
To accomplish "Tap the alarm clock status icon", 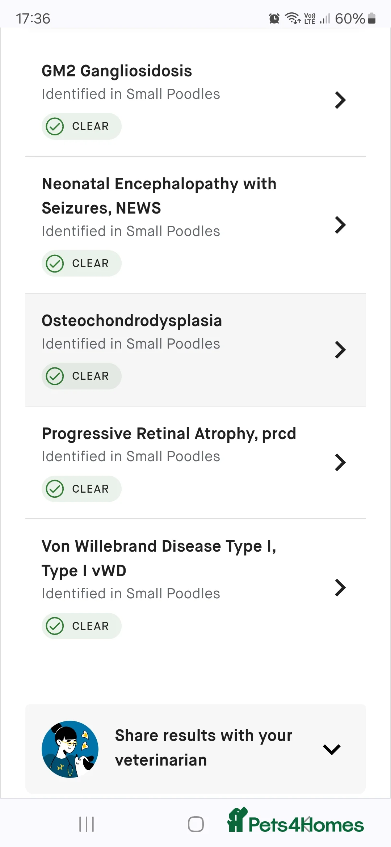I will [274, 18].
